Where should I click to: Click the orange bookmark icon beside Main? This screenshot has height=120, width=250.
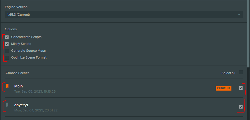[x=7, y=86]
